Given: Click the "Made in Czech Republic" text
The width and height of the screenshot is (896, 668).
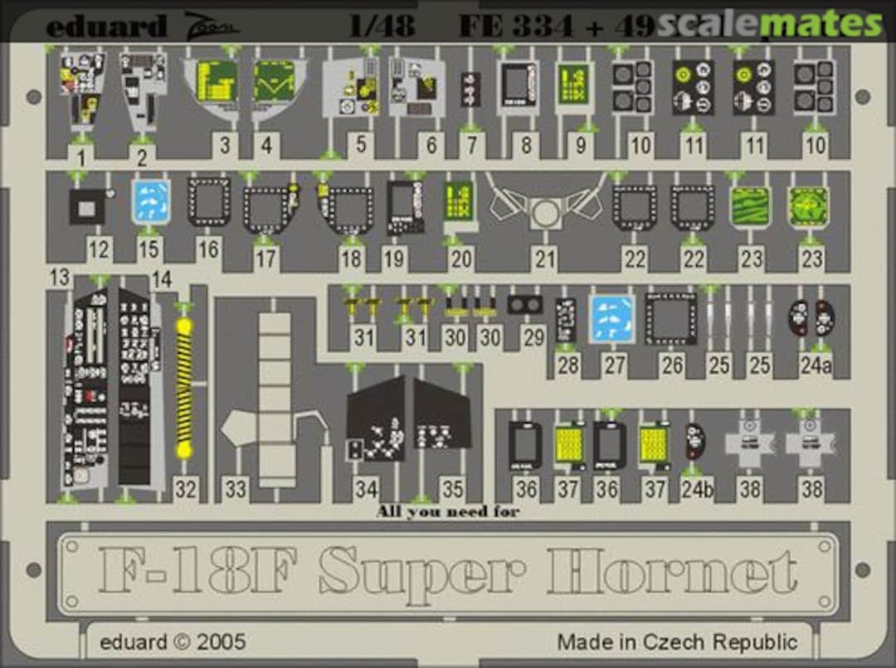Looking at the screenshot, I should (x=677, y=641).
